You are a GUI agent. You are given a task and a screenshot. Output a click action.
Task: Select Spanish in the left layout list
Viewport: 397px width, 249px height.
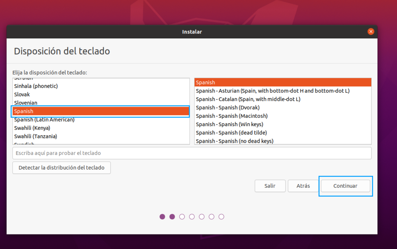tap(101, 111)
